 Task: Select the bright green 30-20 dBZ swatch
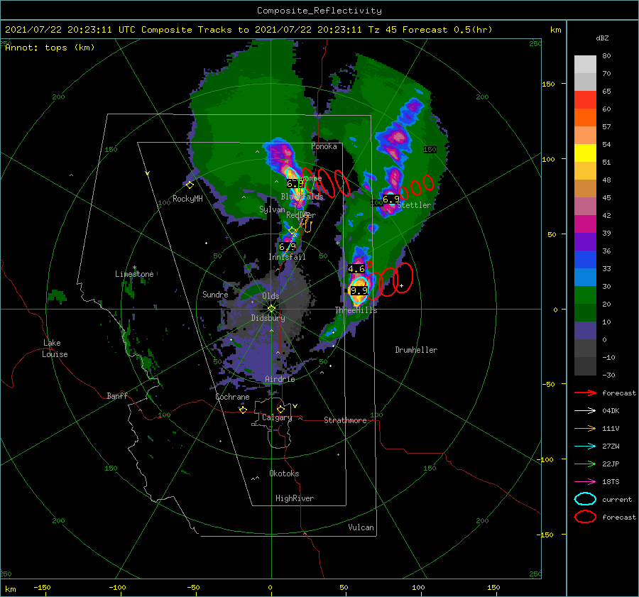(x=585, y=295)
